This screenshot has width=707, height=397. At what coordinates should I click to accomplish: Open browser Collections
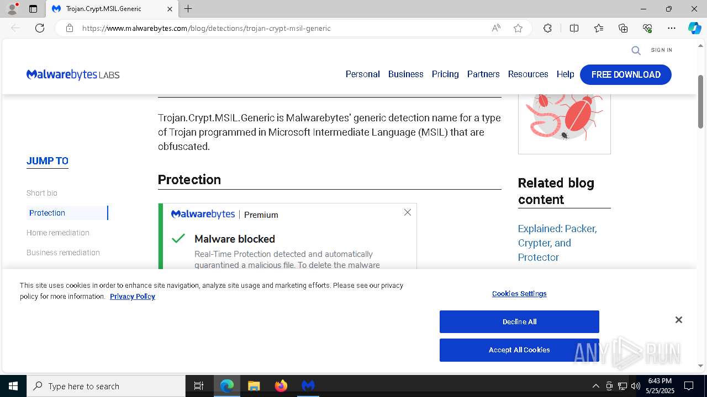pos(623,28)
